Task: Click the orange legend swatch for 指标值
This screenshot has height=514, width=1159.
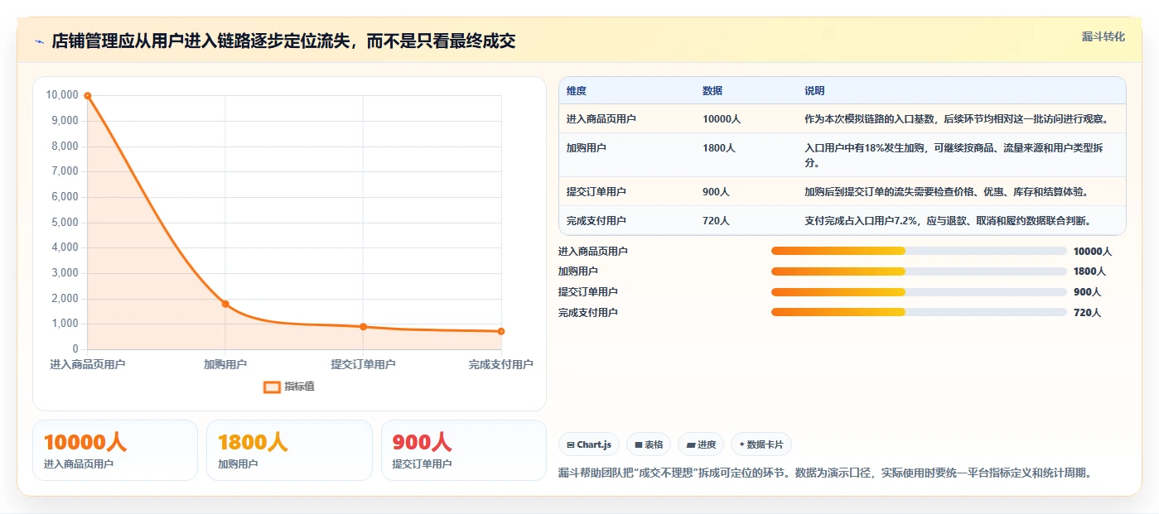Action: click(x=272, y=387)
